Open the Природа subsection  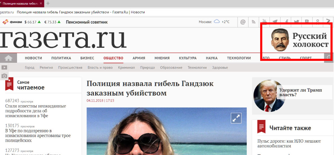coord(147,67)
